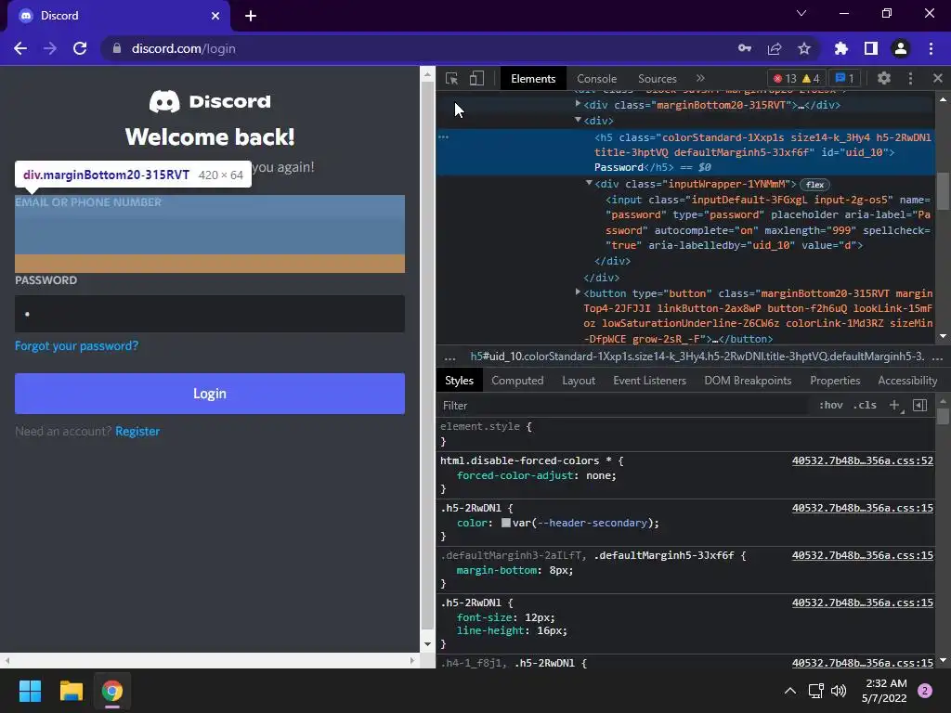This screenshot has height=713, width=951.
Task: Click the header-secondary color swatch
Action: [x=506, y=523]
